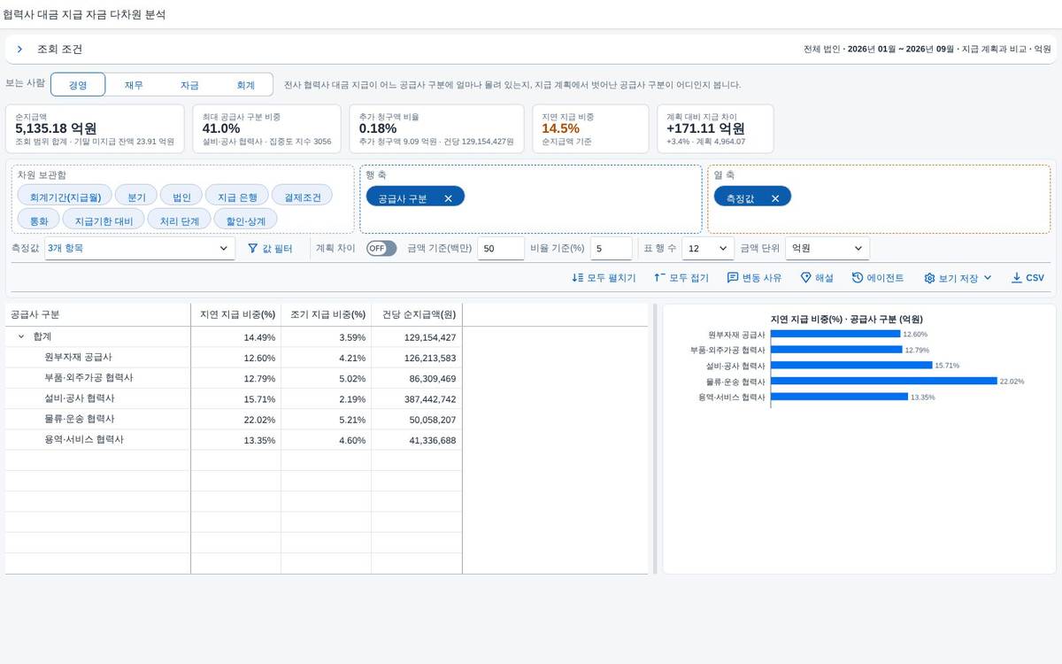Click the 해설 icon
The width and height of the screenshot is (1062, 664).
(805, 278)
